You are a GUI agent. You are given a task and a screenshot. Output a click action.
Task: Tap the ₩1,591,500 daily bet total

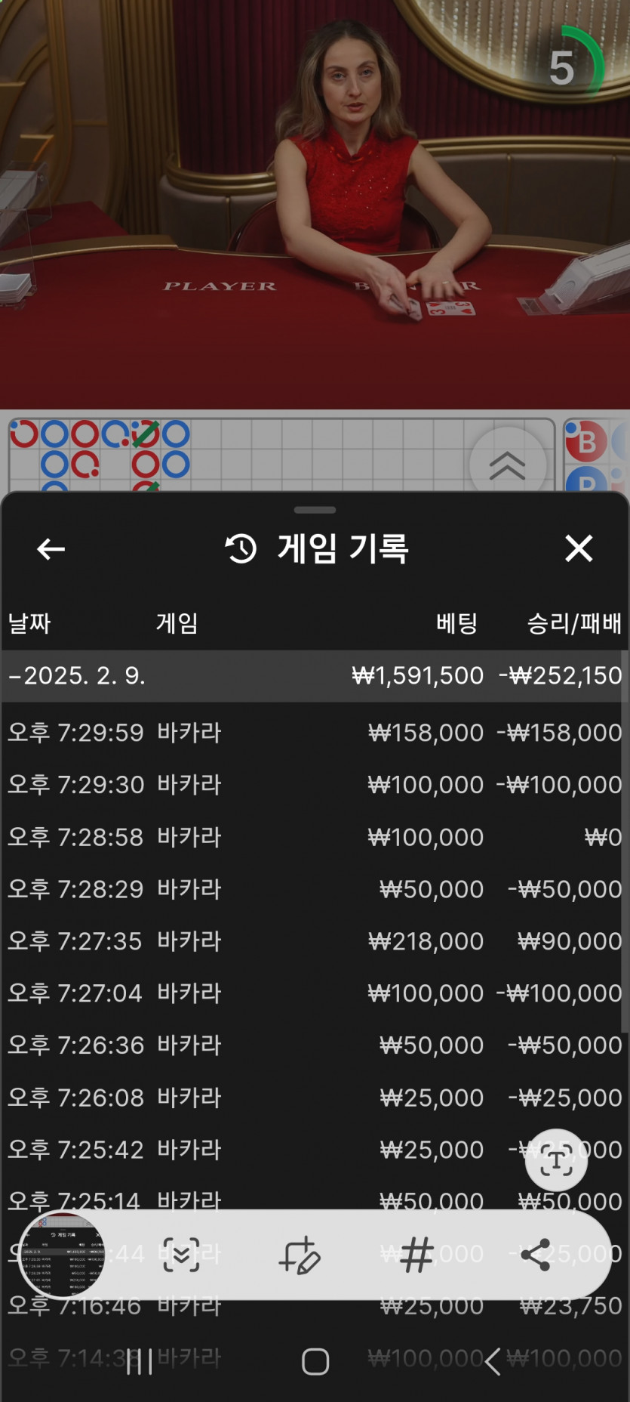point(418,675)
